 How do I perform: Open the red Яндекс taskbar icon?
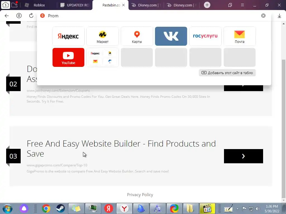pos(109,208)
